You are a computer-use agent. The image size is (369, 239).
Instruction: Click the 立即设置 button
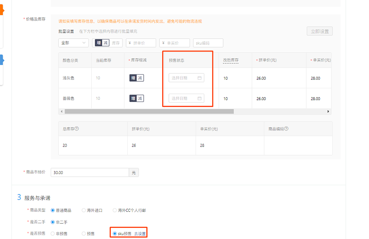[320, 31]
